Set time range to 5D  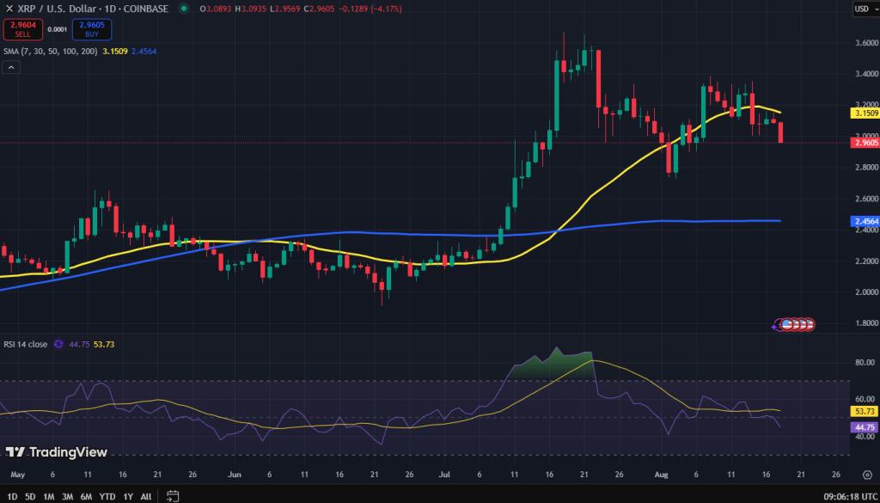(30, 497)
